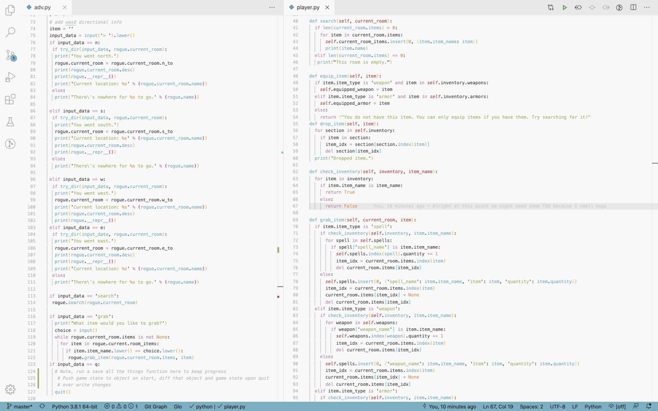Open Problems from errors and warnings count

(121, 407)
